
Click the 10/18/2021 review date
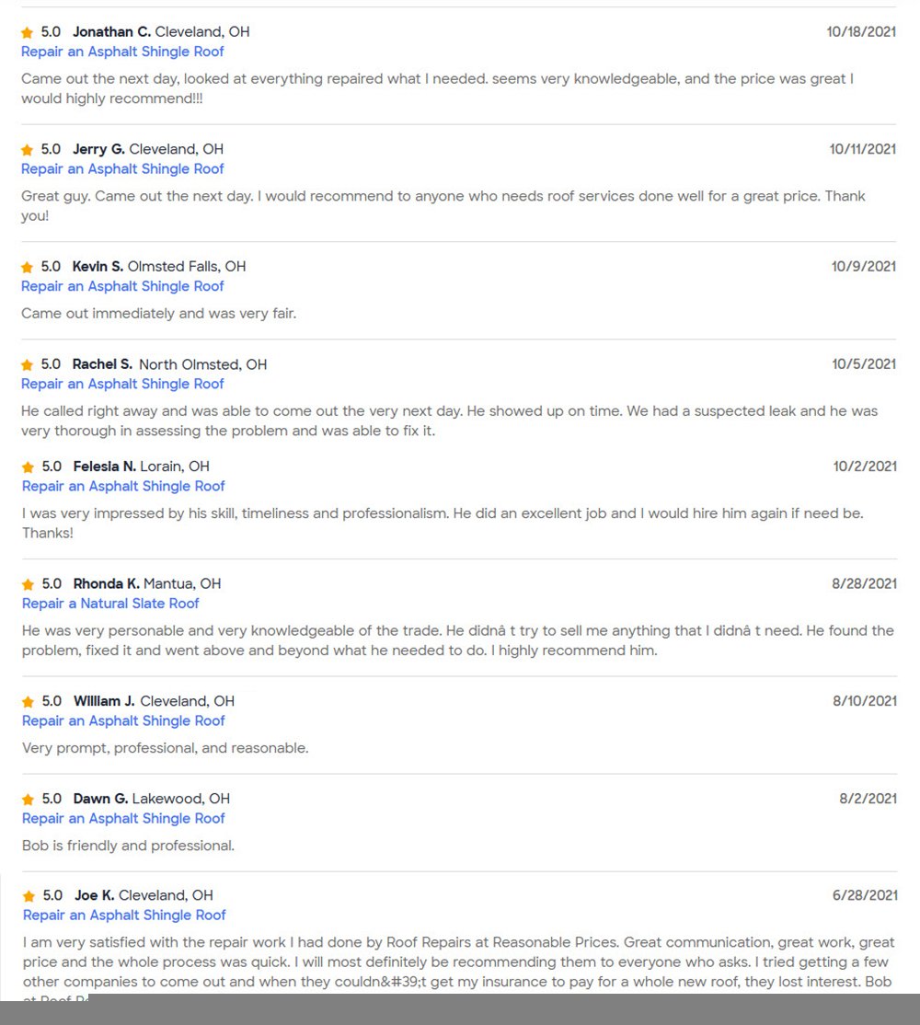point(861,31)
